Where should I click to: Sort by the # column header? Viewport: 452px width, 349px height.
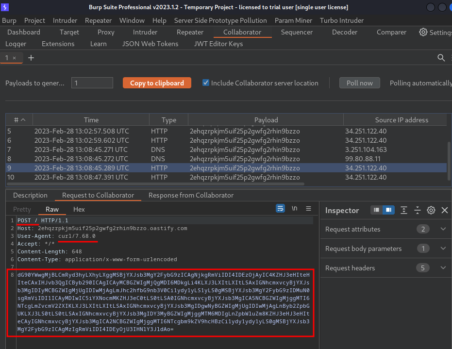tap(19, 120)
